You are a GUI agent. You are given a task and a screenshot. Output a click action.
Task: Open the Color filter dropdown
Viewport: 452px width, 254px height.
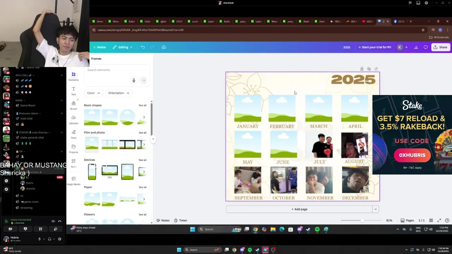coord(94,93)
